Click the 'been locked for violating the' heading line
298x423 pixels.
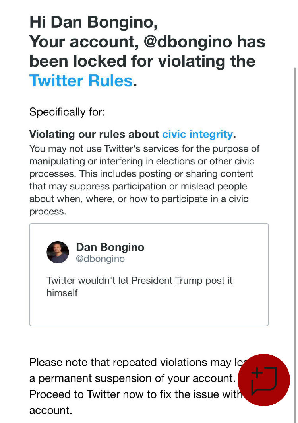pos(142,61)
